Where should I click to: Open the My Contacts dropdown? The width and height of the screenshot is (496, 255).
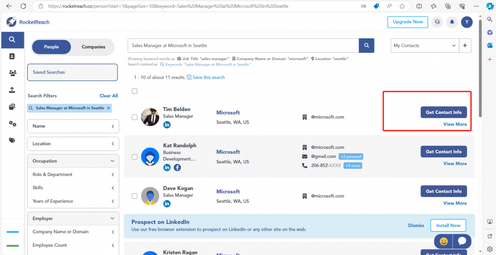(x=424, y=46)
